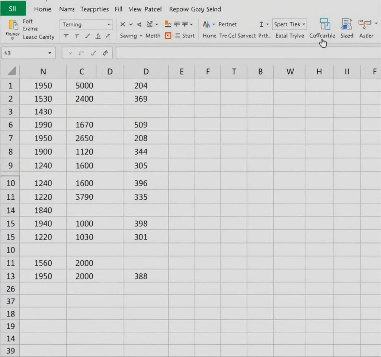Click the X icon above Seving
The image size is (381, 357).
(122, 24)
